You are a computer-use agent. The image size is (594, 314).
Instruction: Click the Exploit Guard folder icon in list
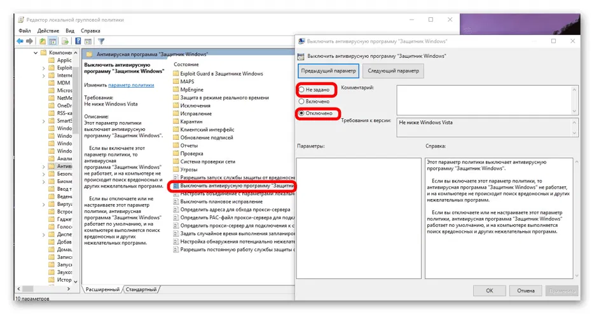coord(176,74)
